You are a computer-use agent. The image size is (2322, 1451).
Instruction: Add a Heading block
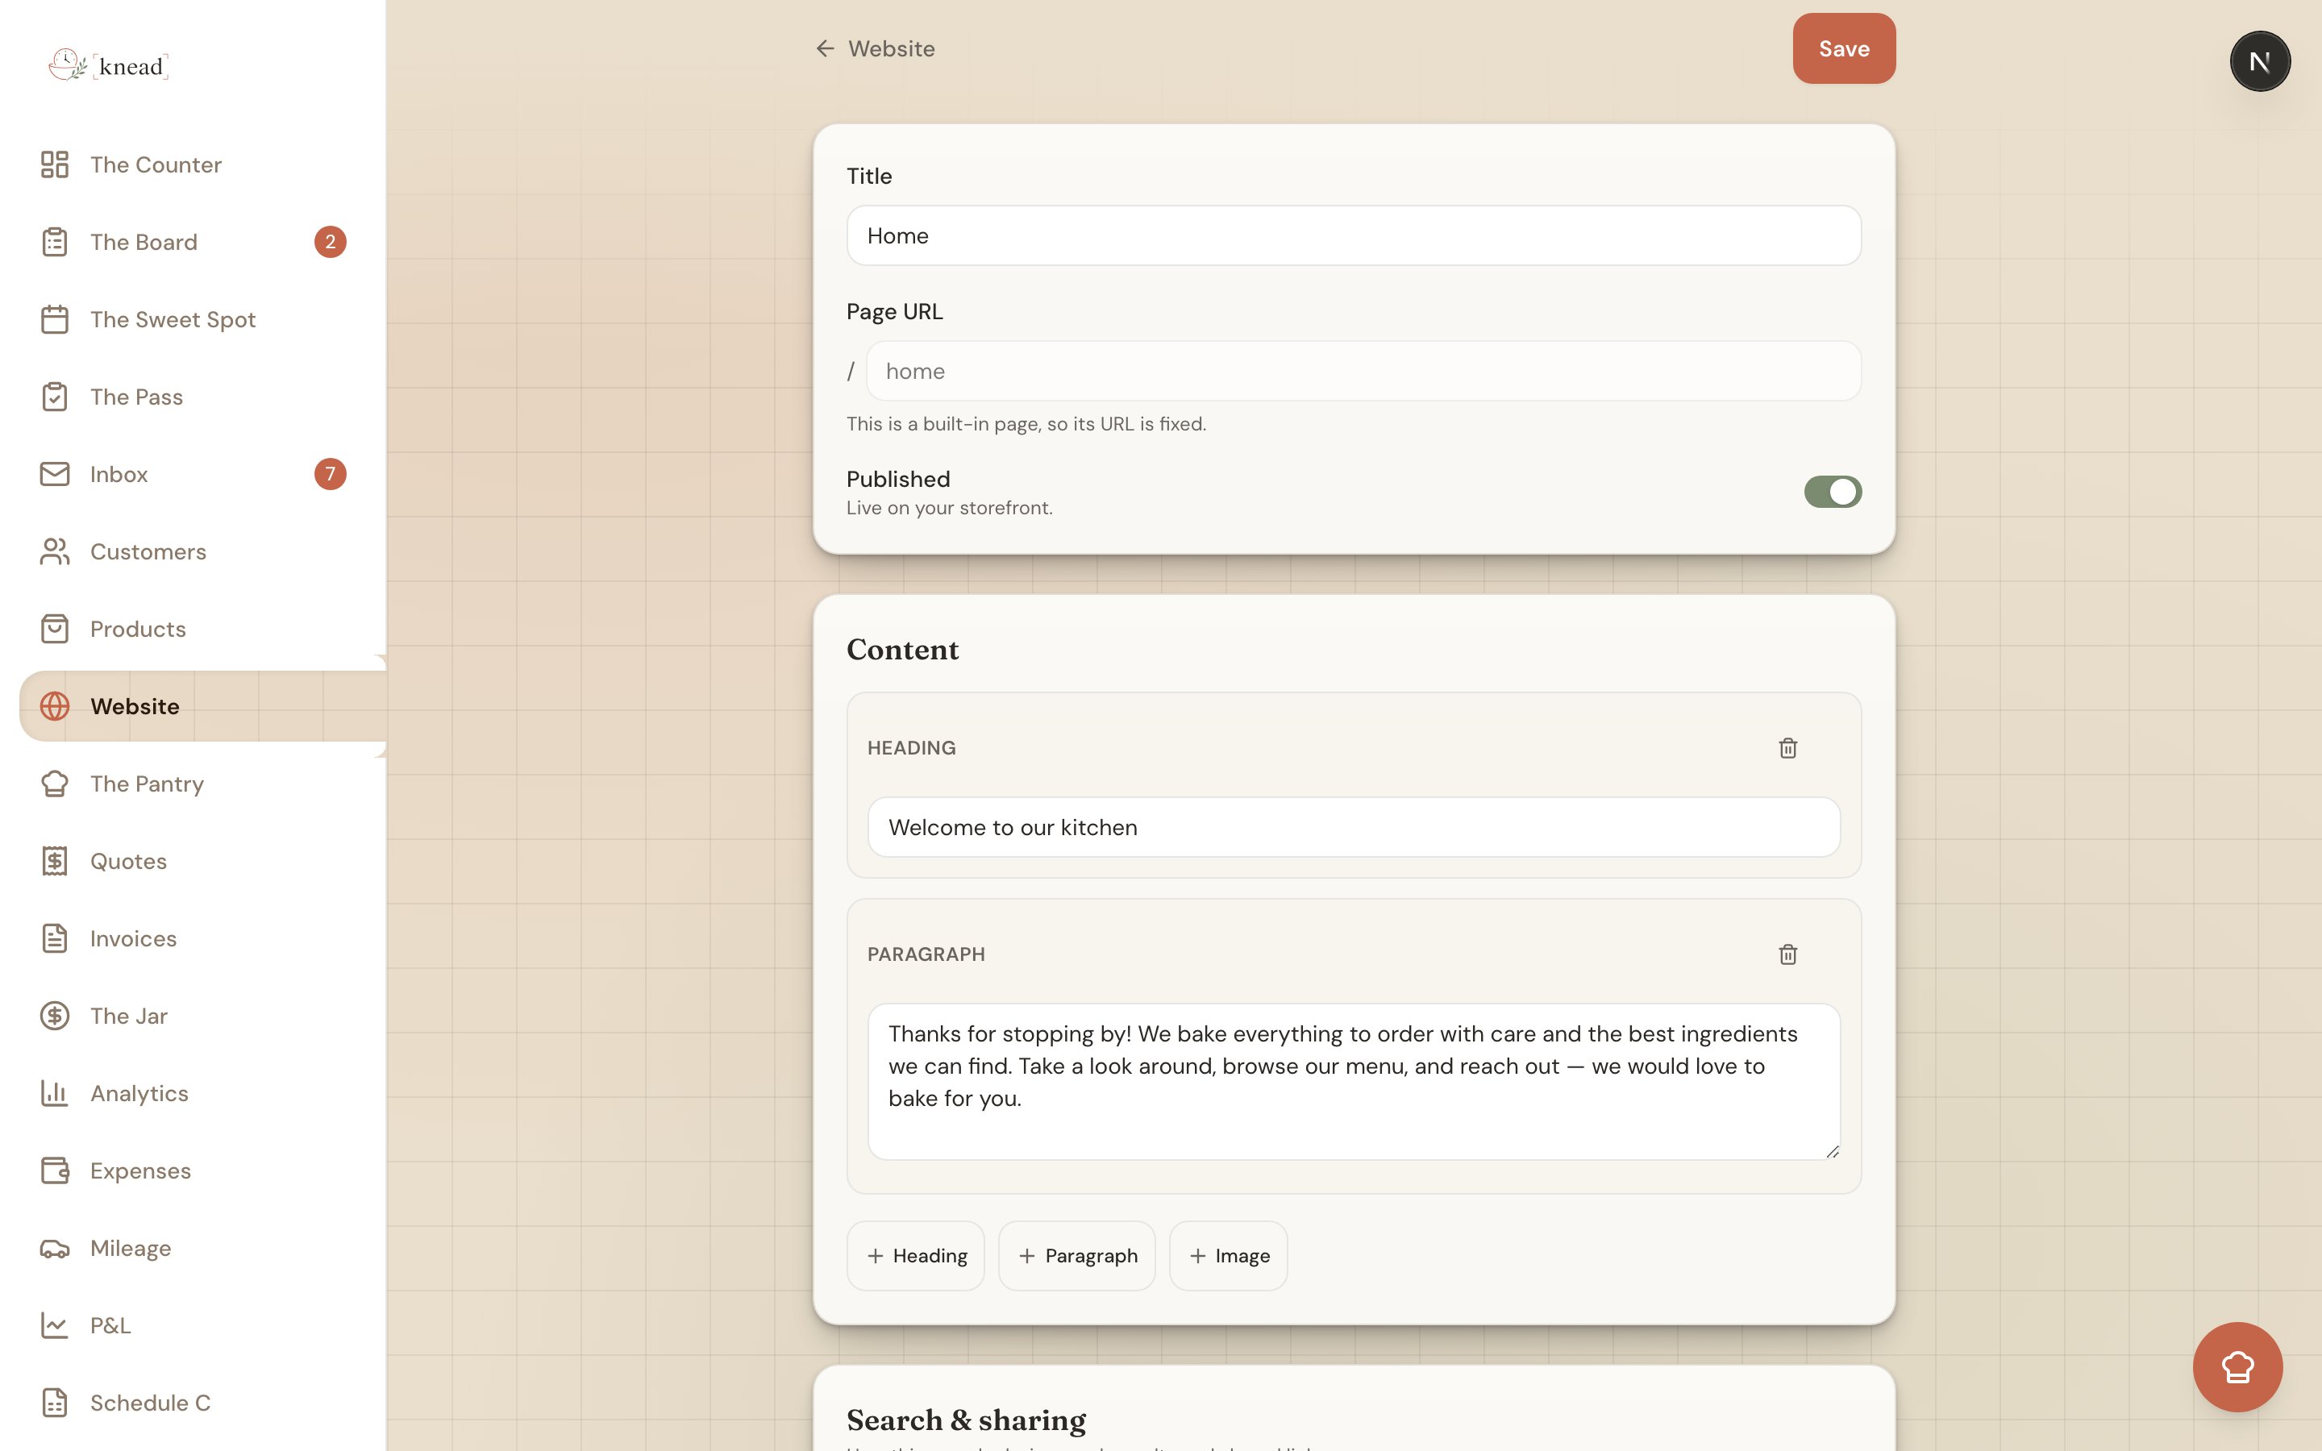(x=915, y=1255)
